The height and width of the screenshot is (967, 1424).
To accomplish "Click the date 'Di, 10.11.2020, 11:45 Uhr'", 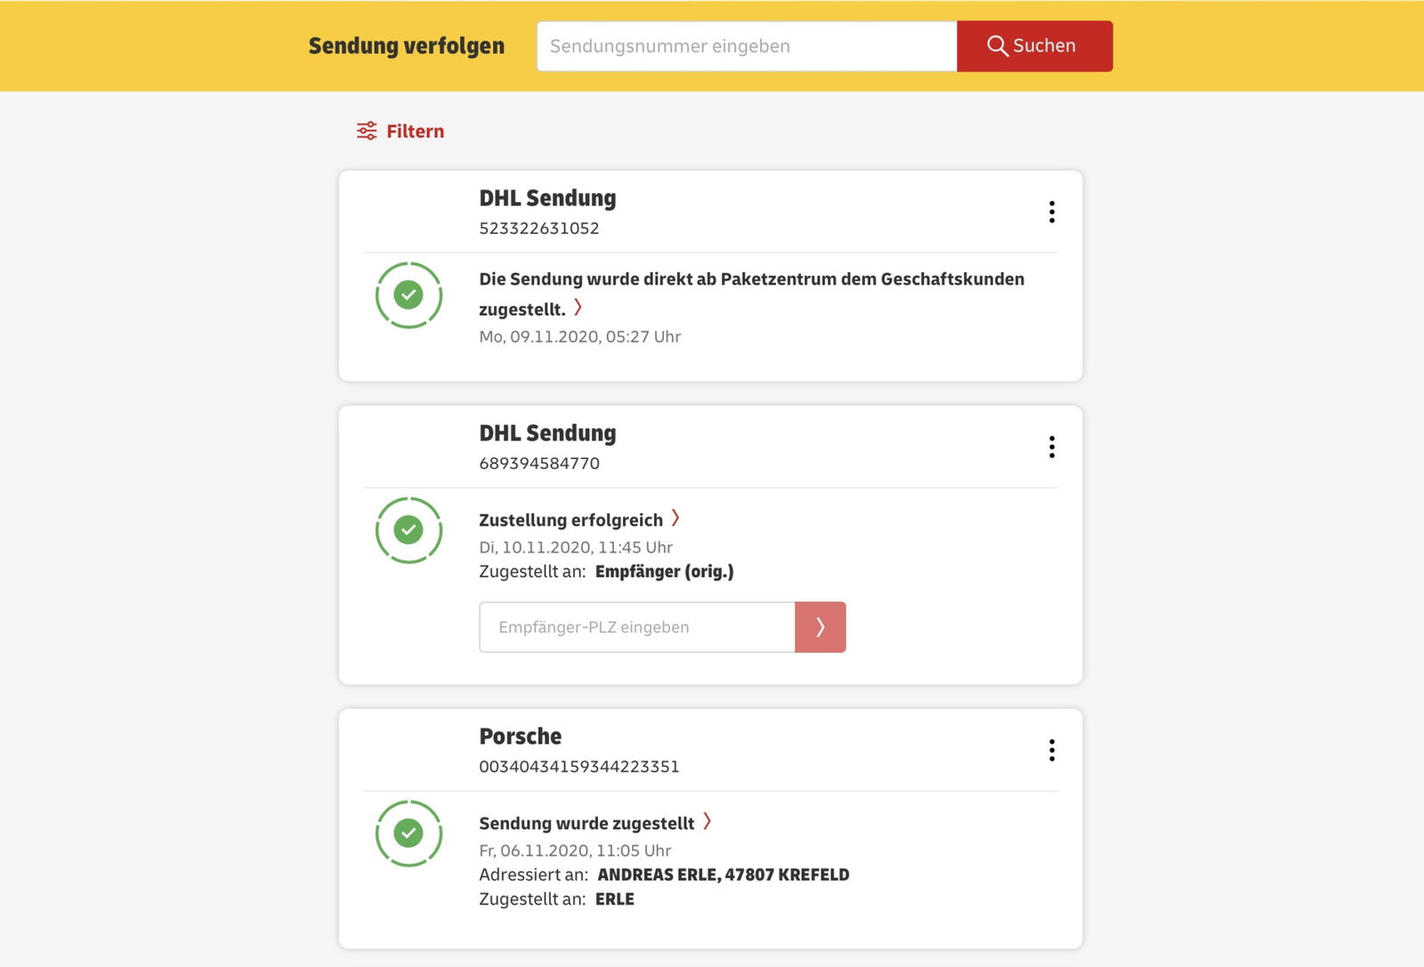I will click(576, 548).
